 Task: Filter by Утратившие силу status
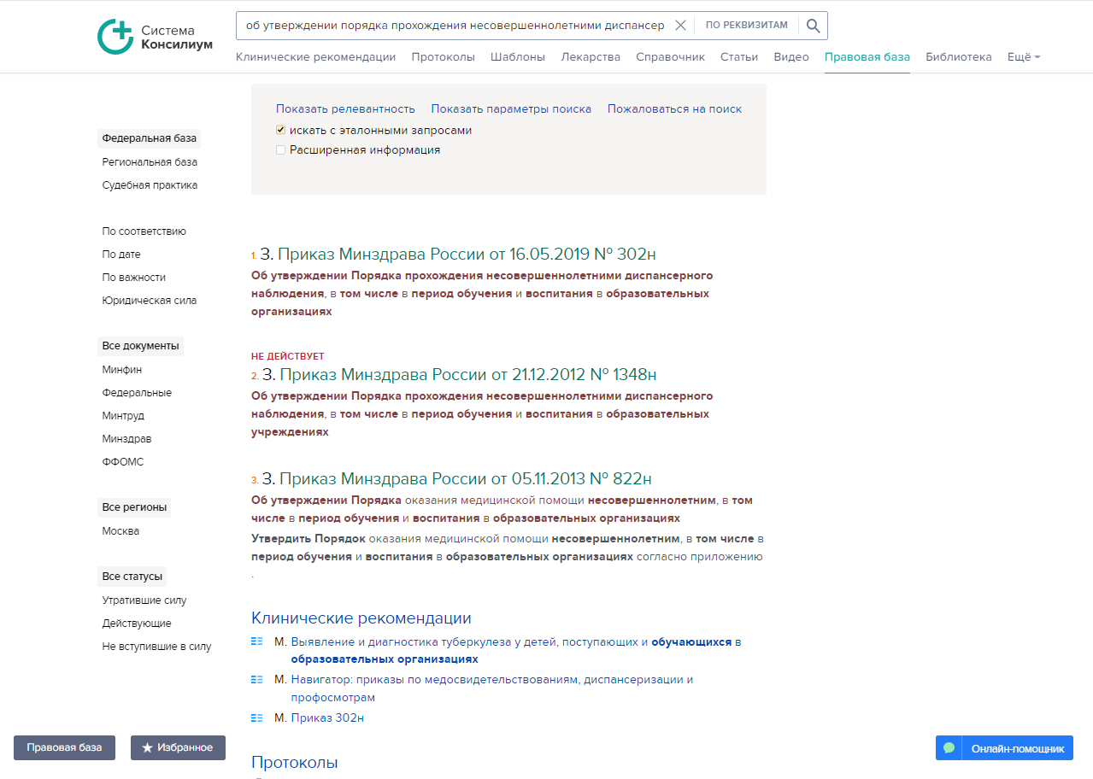(144, 600)
